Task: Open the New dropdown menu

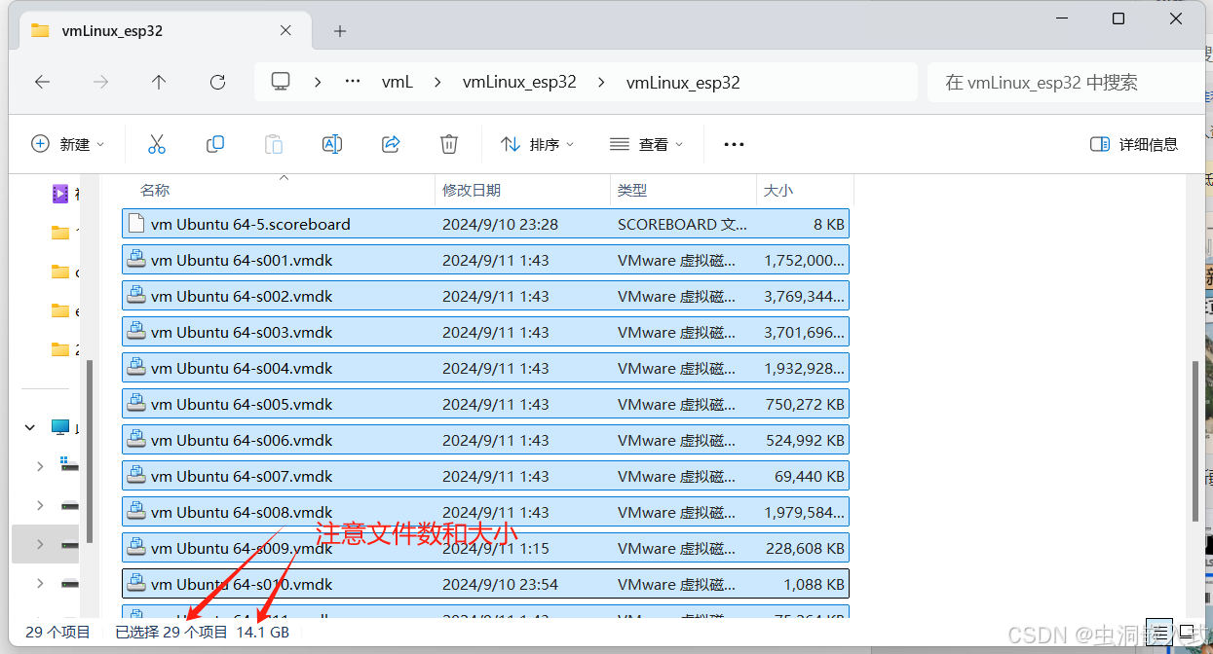Action: coord(67,144)
